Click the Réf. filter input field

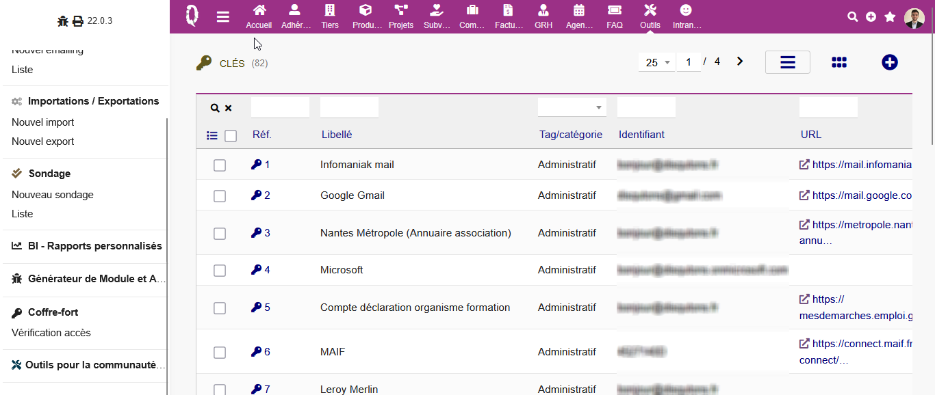(280, 107)
